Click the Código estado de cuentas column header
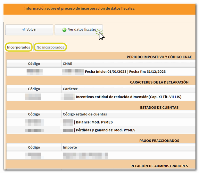 (85, 114)
